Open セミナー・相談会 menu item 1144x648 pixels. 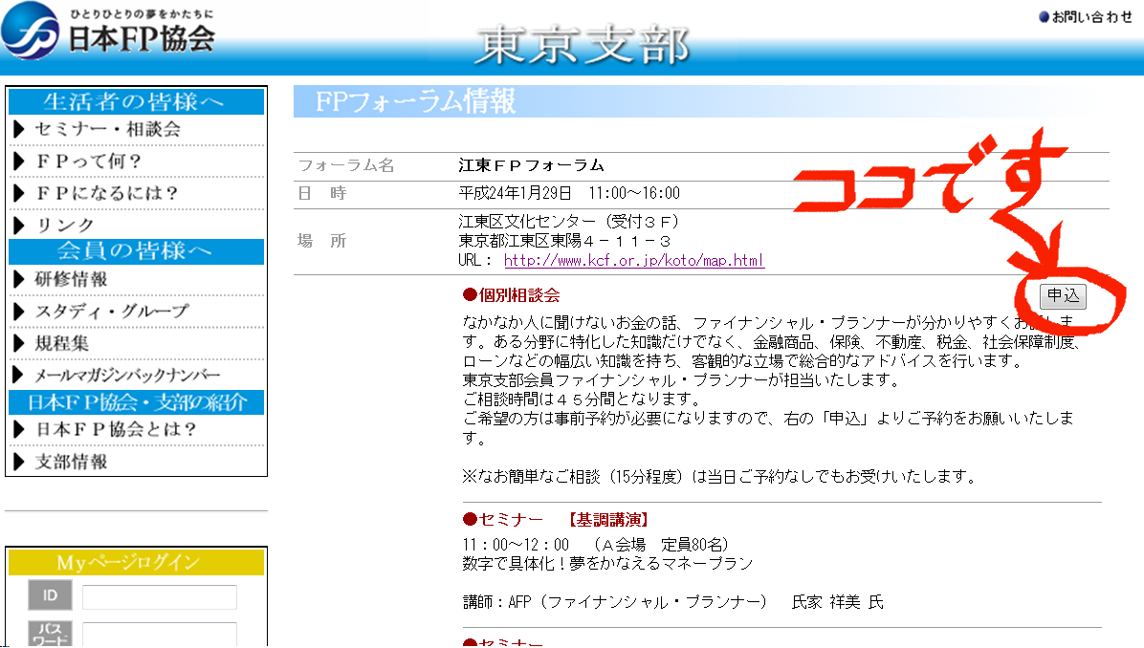point(107,130)
